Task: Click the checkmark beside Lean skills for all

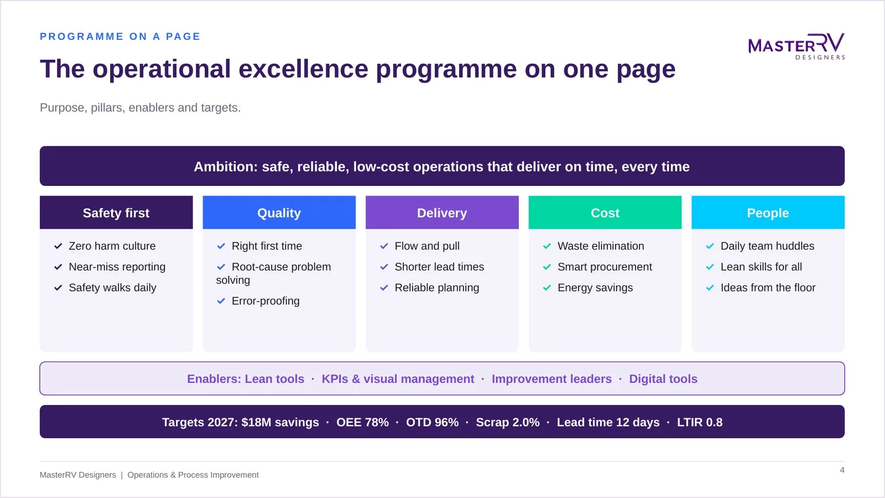Action: [710, 267]
